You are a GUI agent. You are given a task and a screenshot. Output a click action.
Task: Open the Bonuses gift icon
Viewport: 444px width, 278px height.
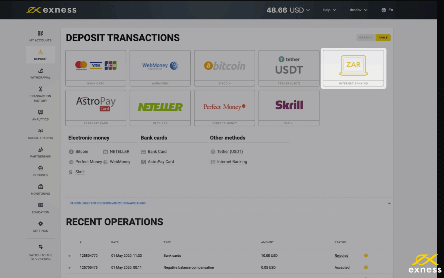pyautogui.click(x=41, y=168)
